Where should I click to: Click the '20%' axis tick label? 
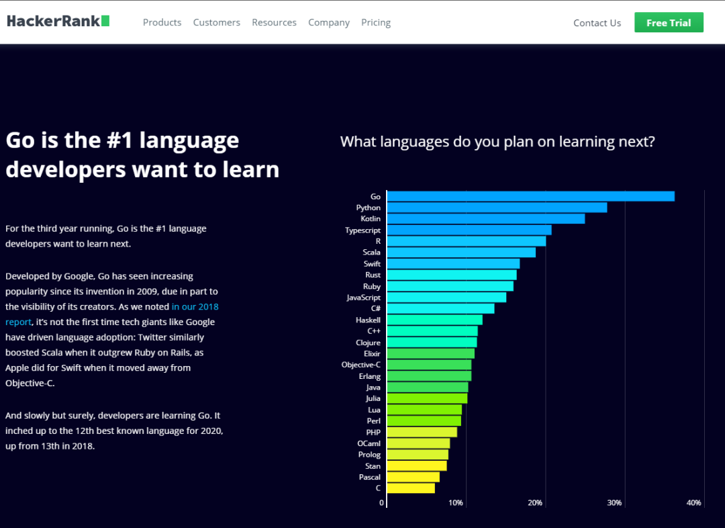coord(535,502)
